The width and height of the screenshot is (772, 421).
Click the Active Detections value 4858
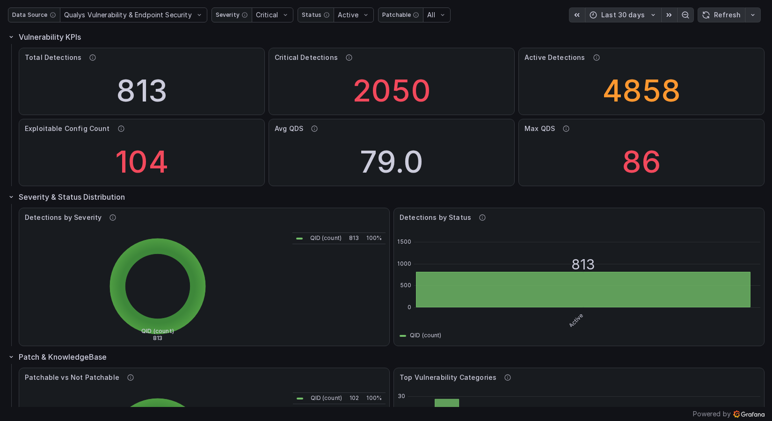641,91
